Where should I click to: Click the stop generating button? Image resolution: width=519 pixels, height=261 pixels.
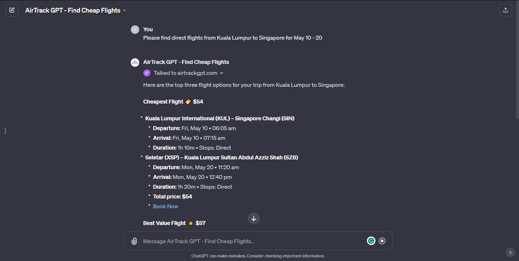tap(382, 241)
